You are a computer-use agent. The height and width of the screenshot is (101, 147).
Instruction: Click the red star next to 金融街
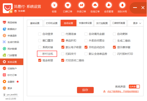click(x=18, y=82)
